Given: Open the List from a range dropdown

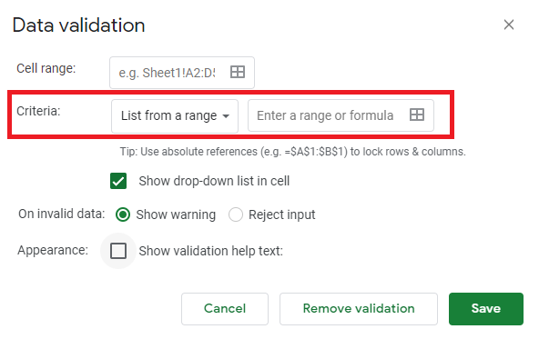Looking at the screenshot, I should point(175,116).
